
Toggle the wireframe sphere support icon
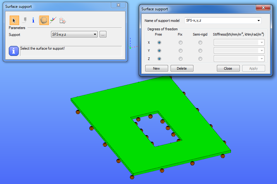point(44,20)
